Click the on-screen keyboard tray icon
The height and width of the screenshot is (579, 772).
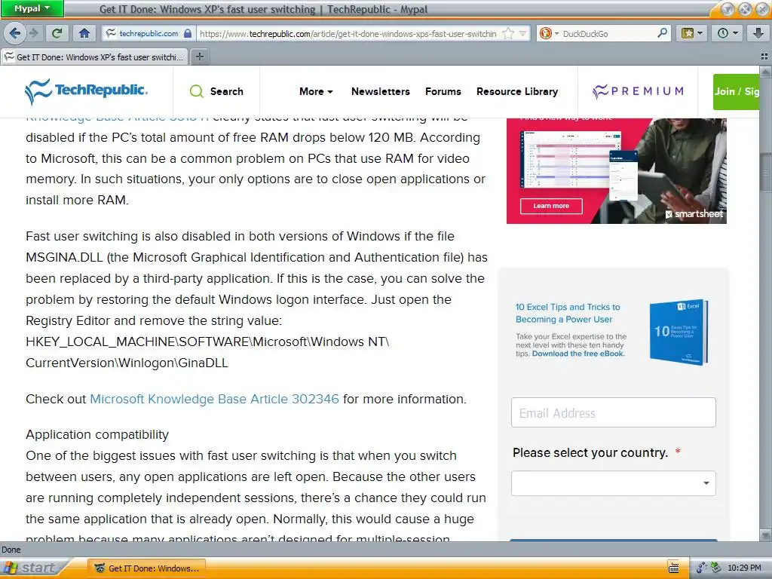click(x=673, y=568)
